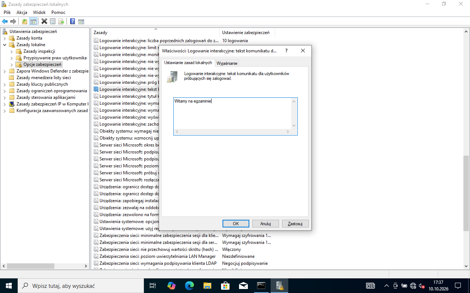Image resolution: width=470 pixels, height=293 pixels.
Task: Click the Task View taskbar icon
Action: tap(153, 286)
